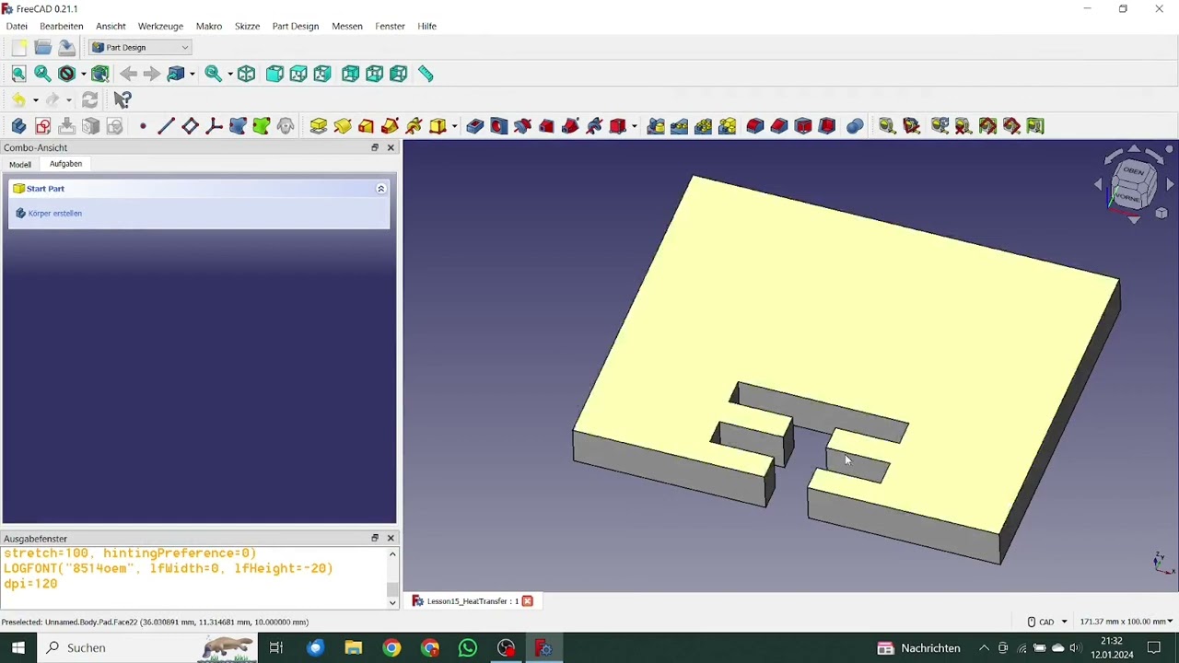1179x663 pixels.
Task: Click the Polar Pattern icon
Action: (704, 126)
